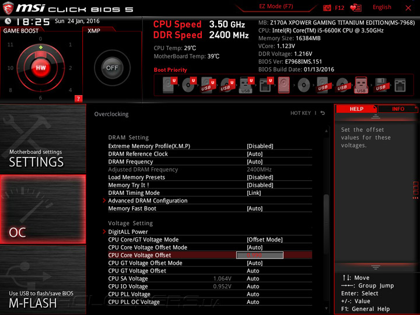Open Load Memory Presets [Disabled] options
Image resolution: width=420 pixels, height=315 pixels.
coord(260,177)
